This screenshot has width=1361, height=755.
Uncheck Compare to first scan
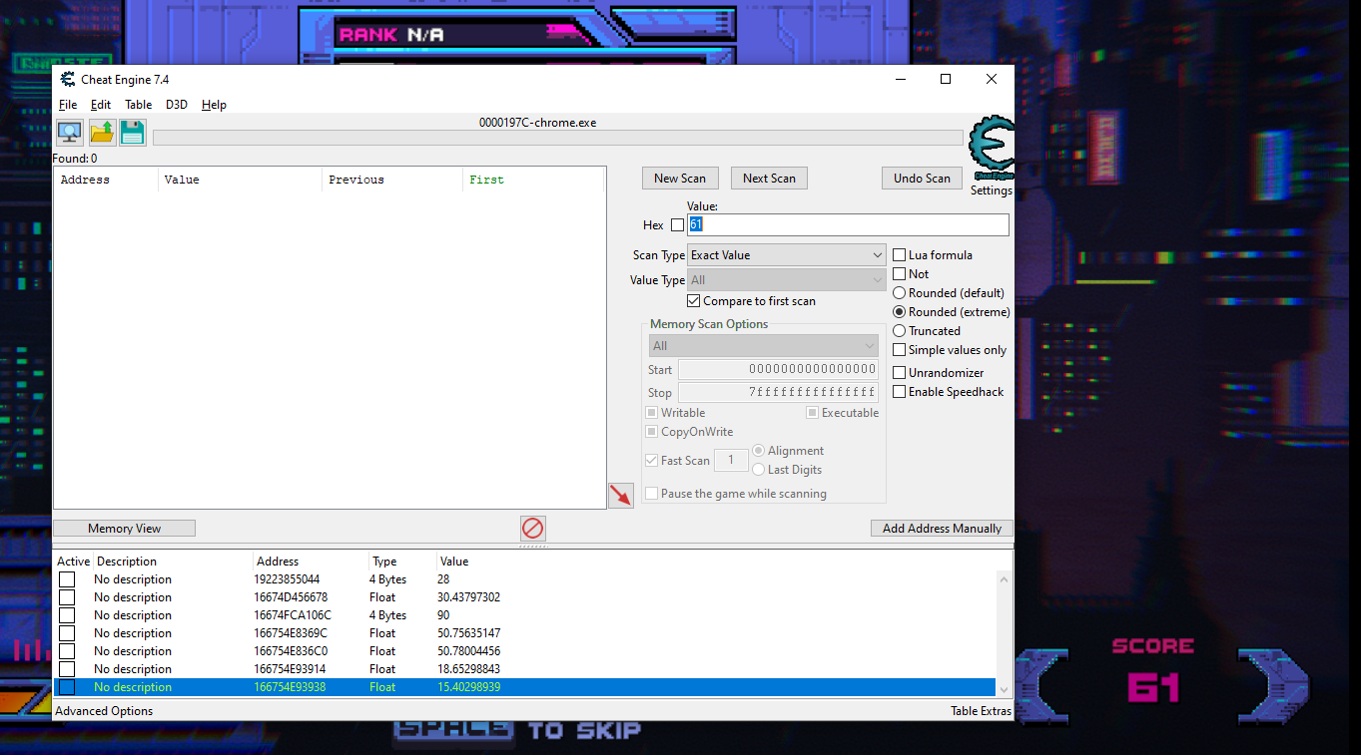694,301
